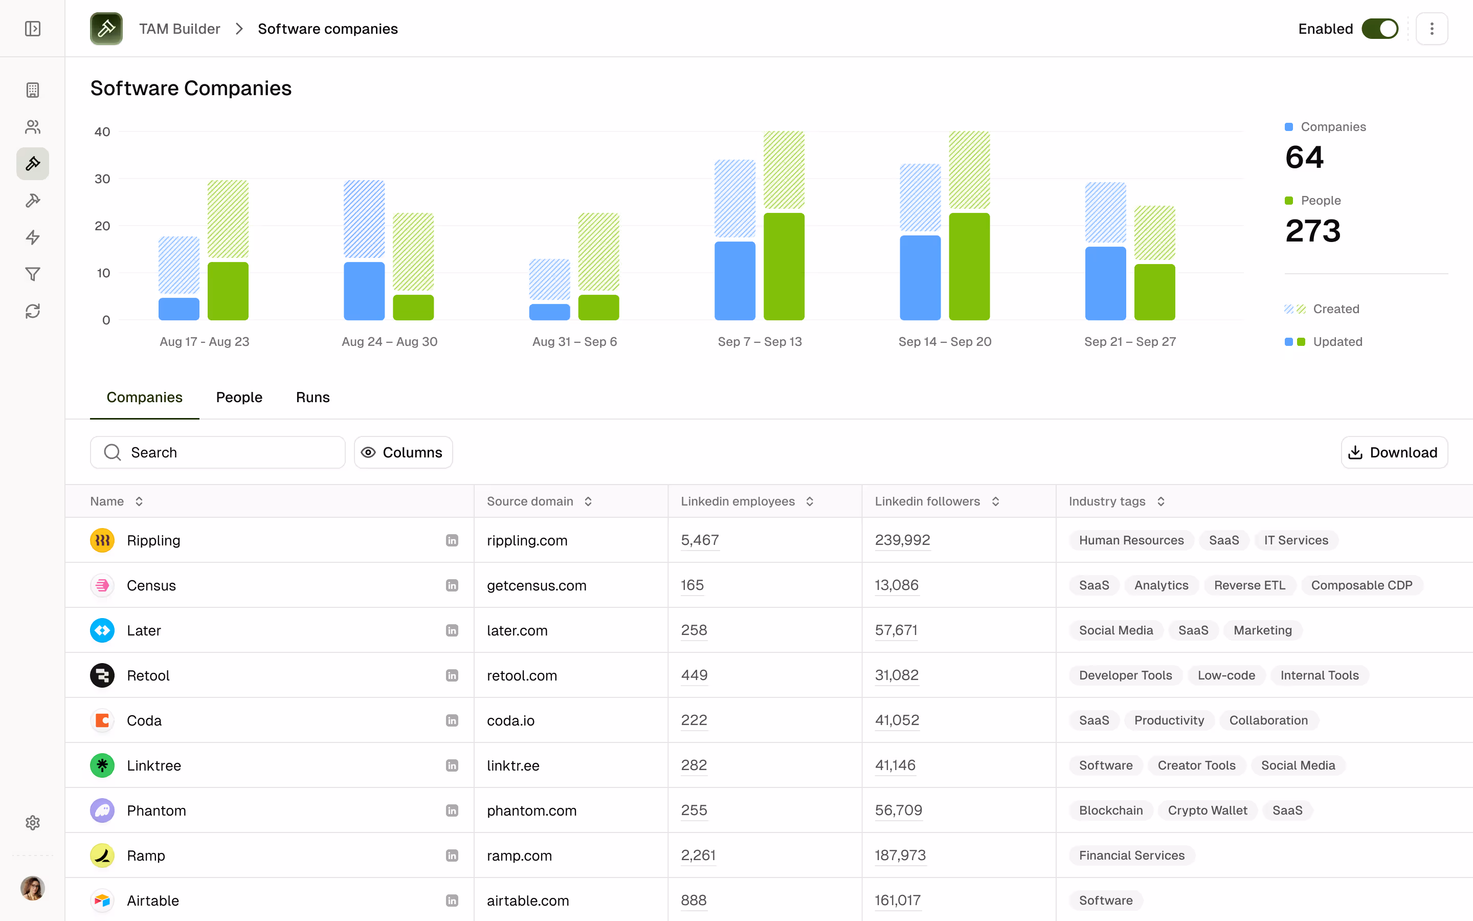1473x921 pixels.
Task: Select the highlighted TAM Builder hammer icon in sidebar
Action: click(x=33, y=163)
